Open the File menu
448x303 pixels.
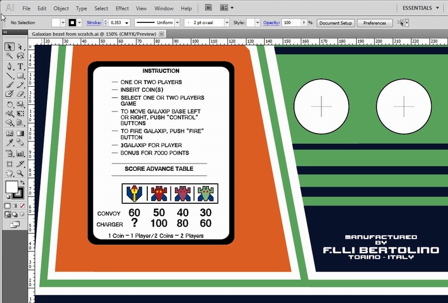point(26,8)
